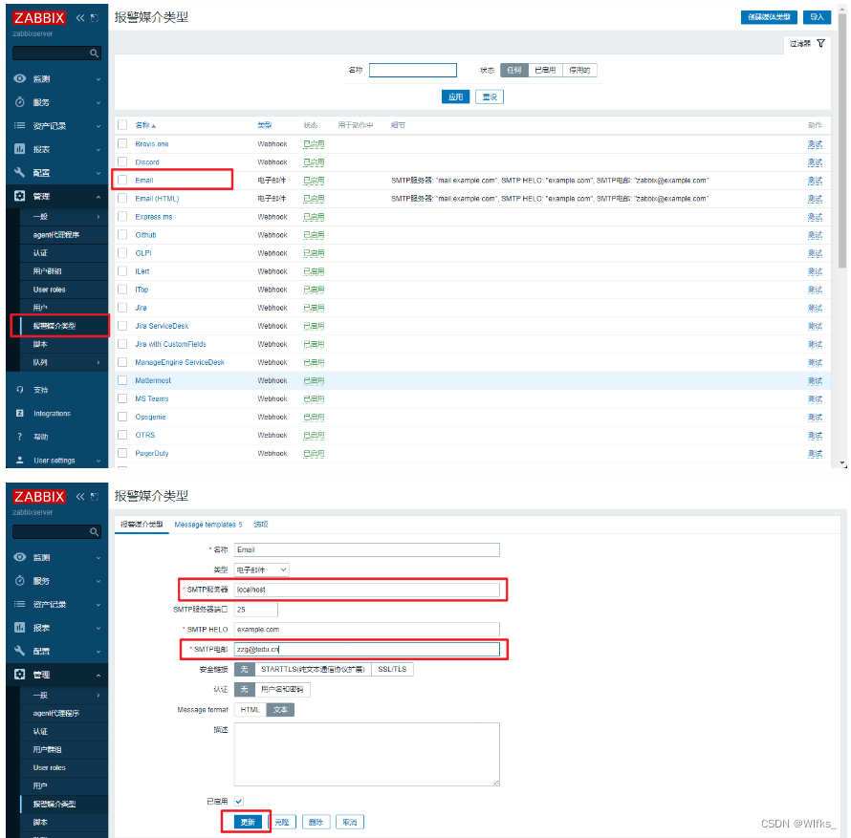Click the vertical scrollbar of the media types list
The height and width of the screenshot is (838, 851).
point(842,141)
